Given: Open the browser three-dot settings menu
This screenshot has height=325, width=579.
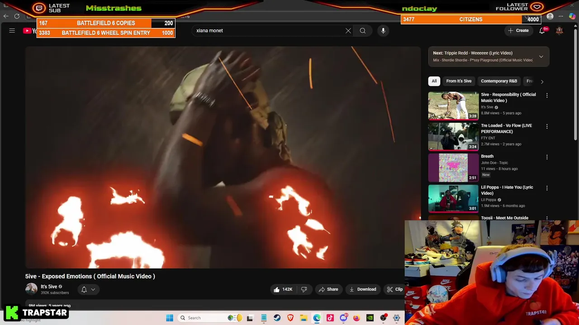Looking at the screenshot, I should pos(561,16).
